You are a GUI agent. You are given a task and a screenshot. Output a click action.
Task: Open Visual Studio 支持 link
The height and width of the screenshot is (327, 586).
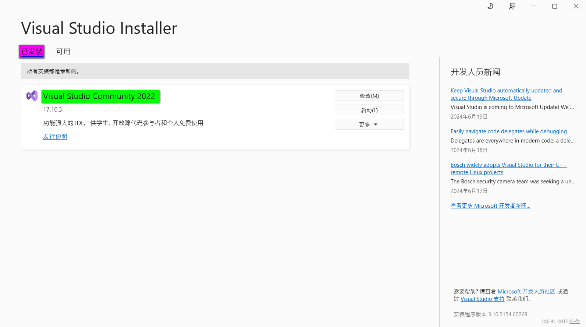(x=483, y=299)
